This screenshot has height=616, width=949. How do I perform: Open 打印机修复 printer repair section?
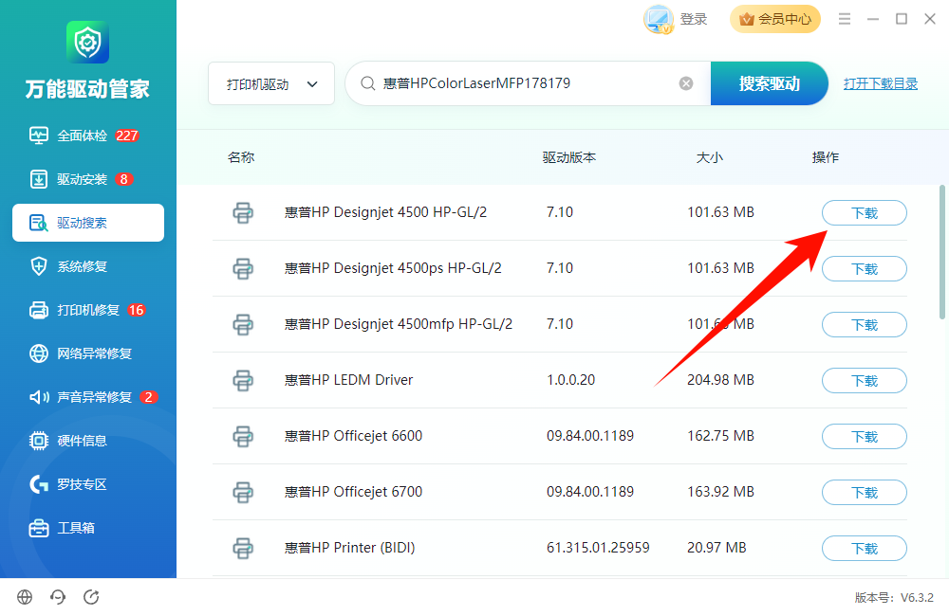point(86,310)
